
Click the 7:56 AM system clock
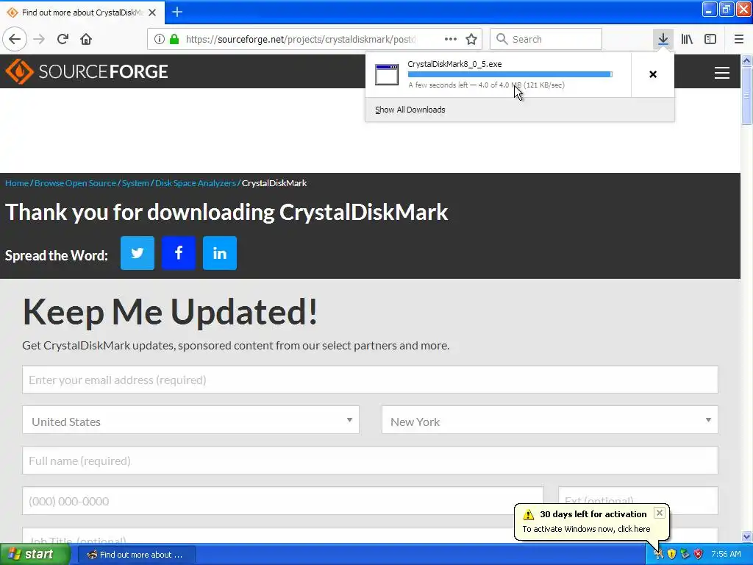tap(726, 555)
